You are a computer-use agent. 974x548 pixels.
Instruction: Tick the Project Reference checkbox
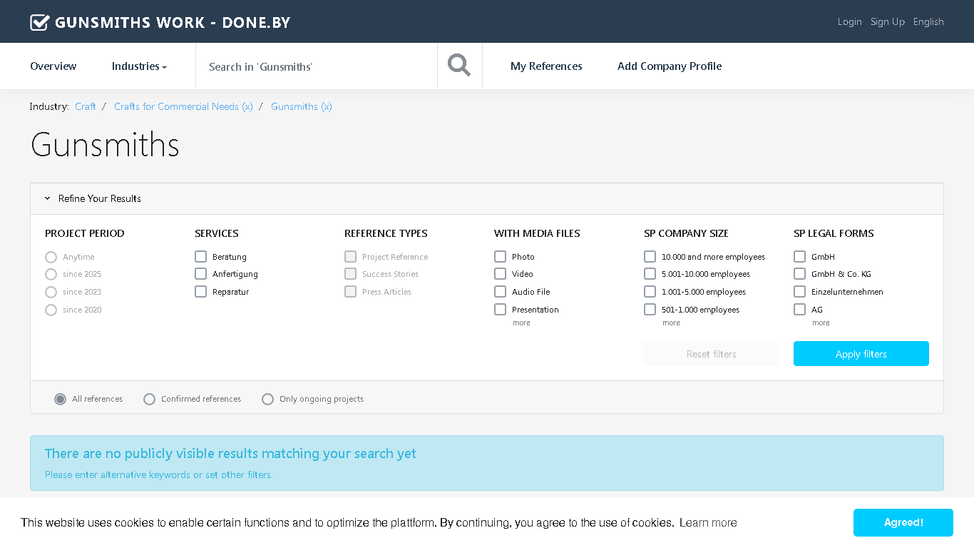click(x=350, y=256)
